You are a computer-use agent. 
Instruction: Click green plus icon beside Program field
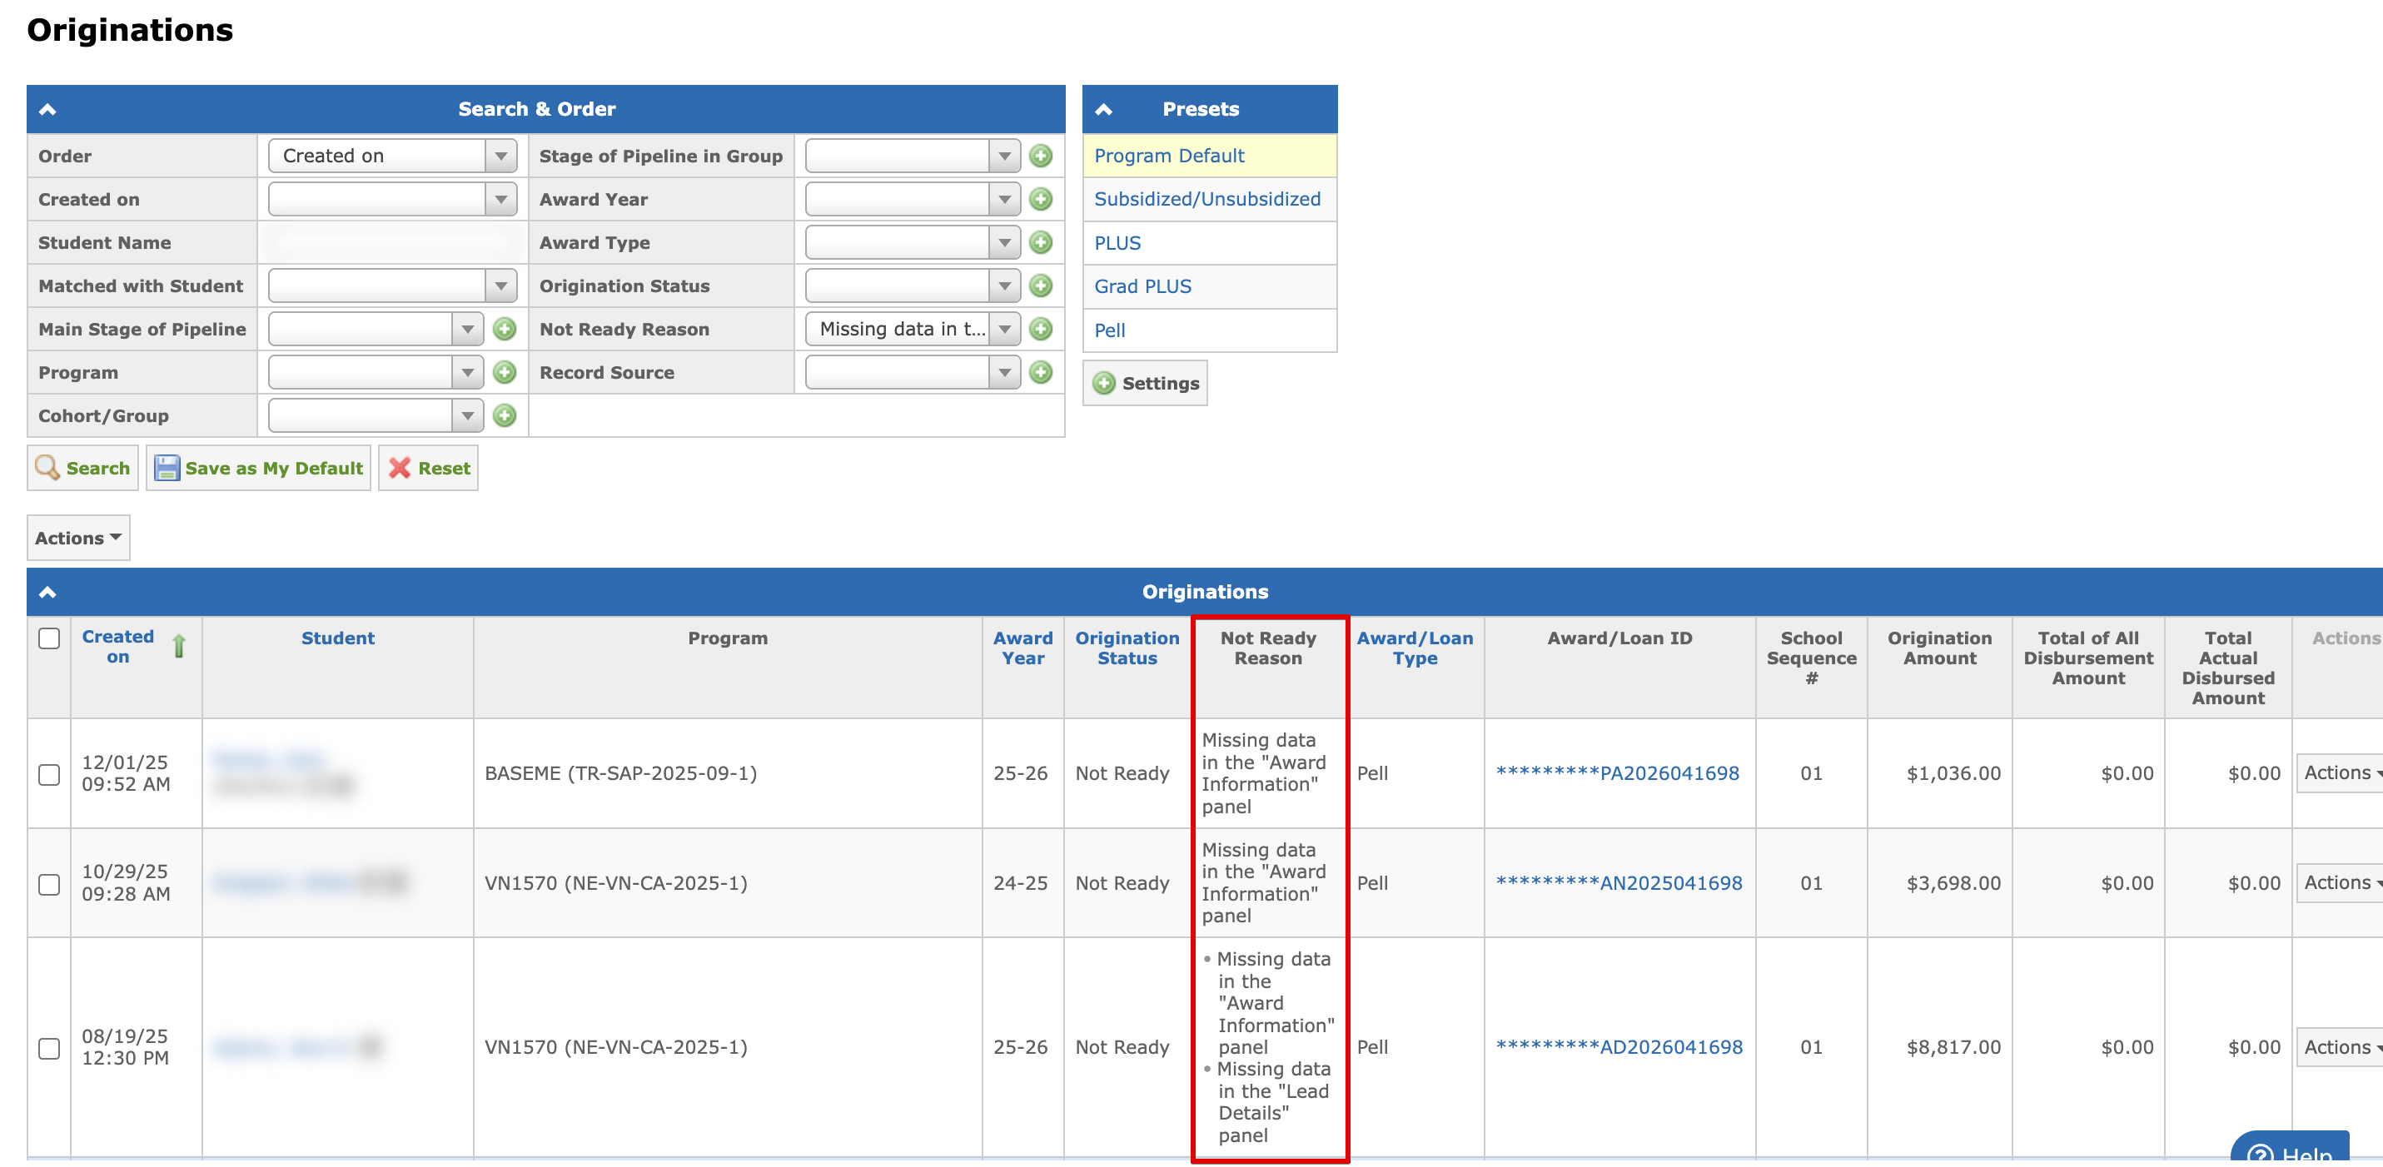coord(505,373)
